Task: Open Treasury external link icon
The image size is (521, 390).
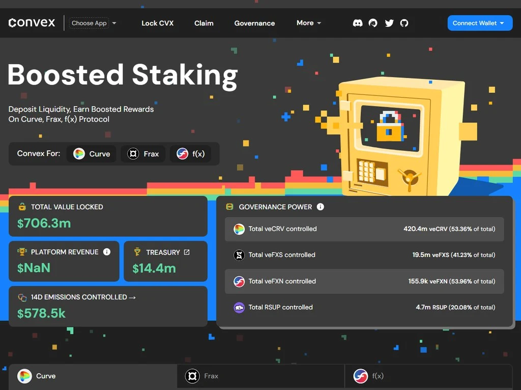Action: (x=187, y=252)
